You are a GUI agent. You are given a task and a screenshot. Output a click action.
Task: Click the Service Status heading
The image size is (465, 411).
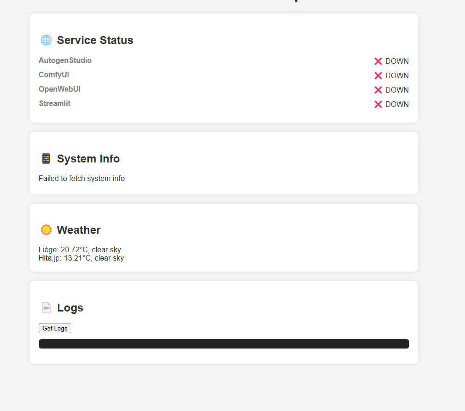95,40
